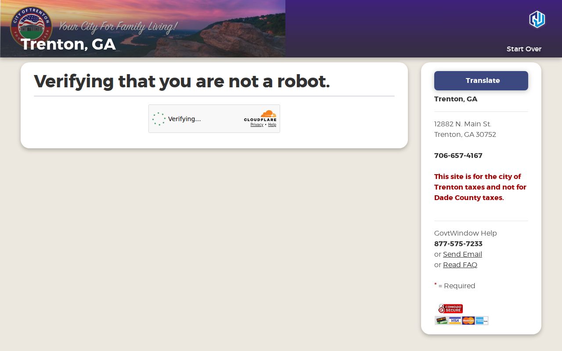Click the GovtWindow help number 877-575-7233

pos(458,244)
